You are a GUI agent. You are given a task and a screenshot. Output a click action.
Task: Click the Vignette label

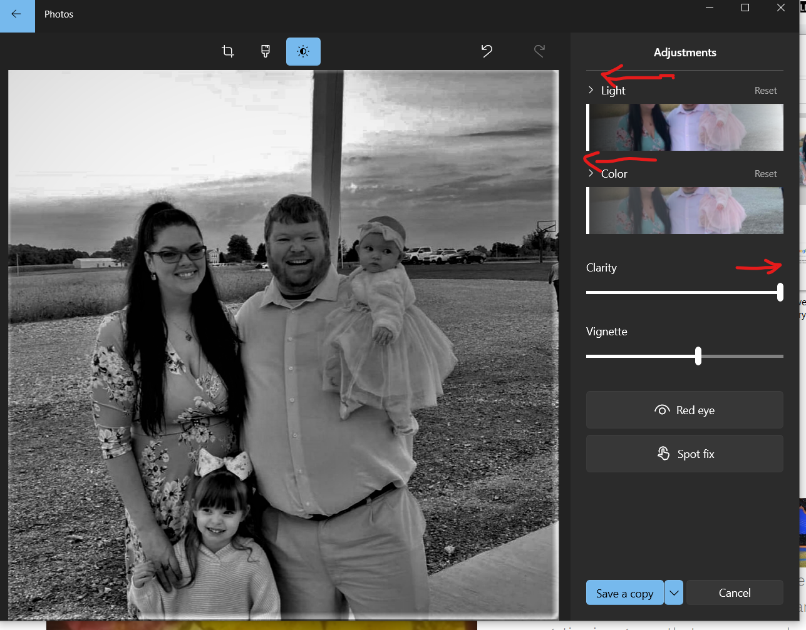coord(606,332)
